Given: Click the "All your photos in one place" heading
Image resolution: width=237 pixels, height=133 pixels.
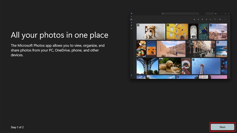Looking at the screenshot, I should pos(60,35).
